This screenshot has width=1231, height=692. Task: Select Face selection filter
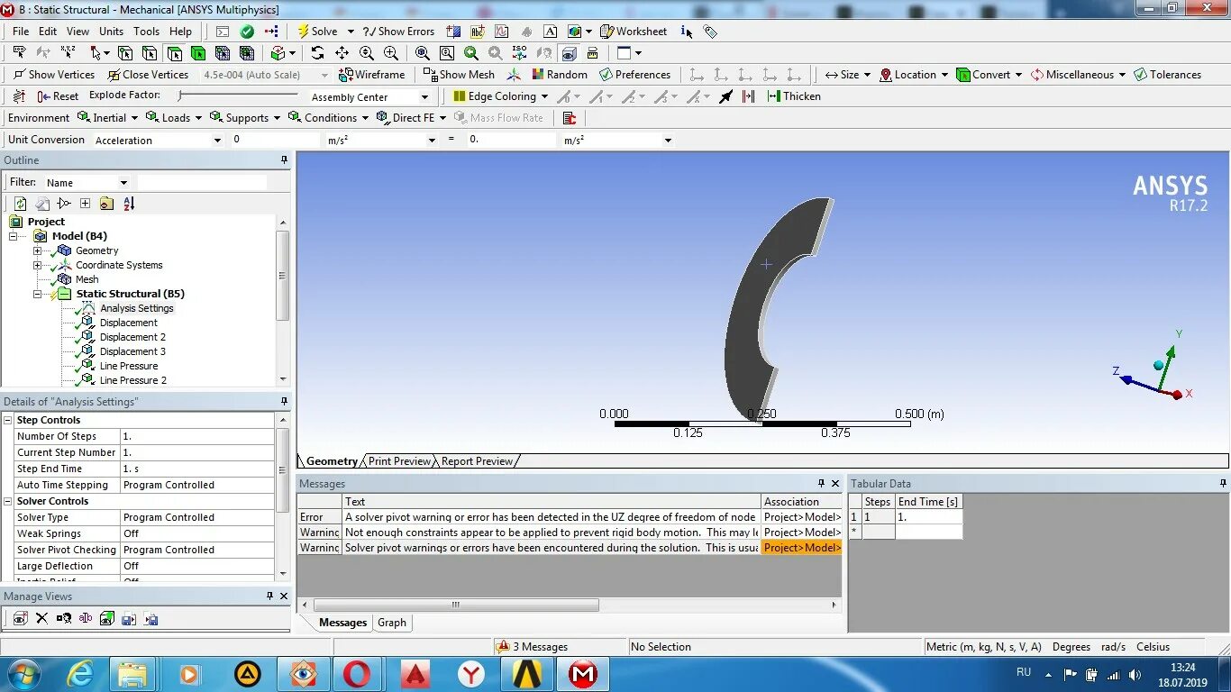click(174, 53)
